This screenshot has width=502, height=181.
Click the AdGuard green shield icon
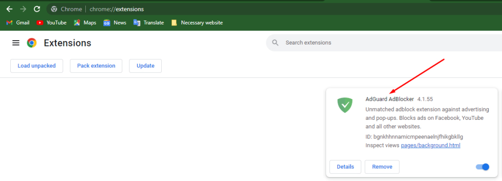click(345, 105)
